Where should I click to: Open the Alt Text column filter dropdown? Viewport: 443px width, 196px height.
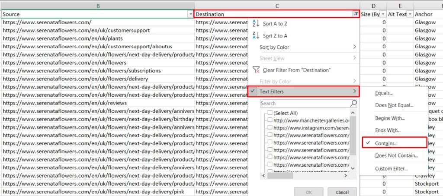pyautogui.click(x=410, y=14)
